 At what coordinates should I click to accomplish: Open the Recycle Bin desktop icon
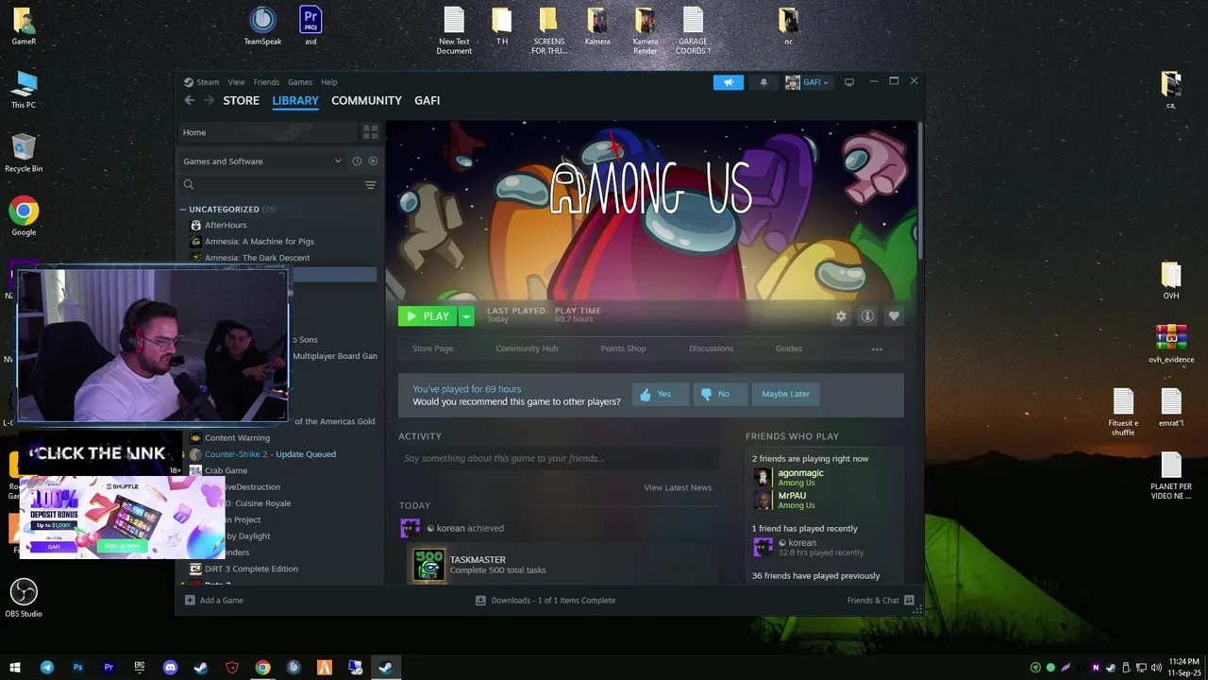click(x=24, y=153)
